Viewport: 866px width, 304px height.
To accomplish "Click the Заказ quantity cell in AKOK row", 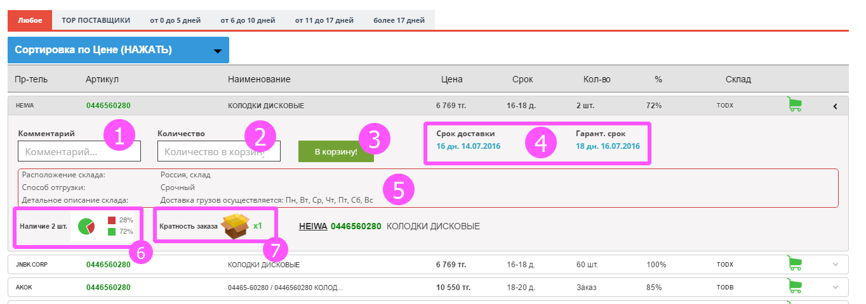I will [586, 288].
